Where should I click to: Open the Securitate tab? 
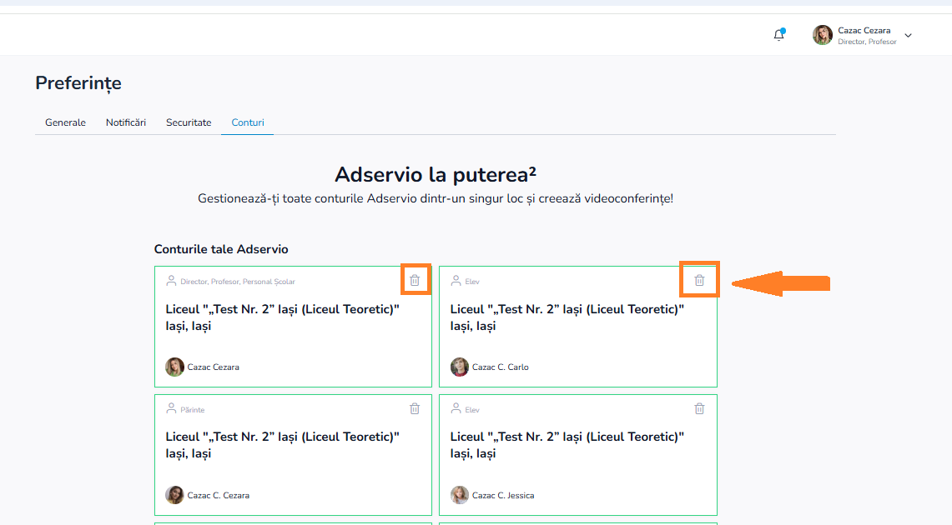189,122
